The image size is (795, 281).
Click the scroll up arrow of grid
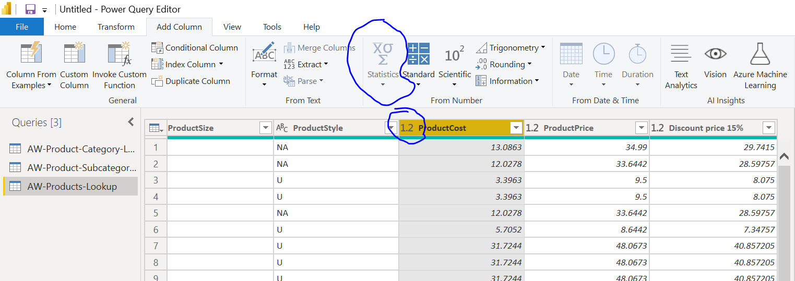click(x=784, y=156)
